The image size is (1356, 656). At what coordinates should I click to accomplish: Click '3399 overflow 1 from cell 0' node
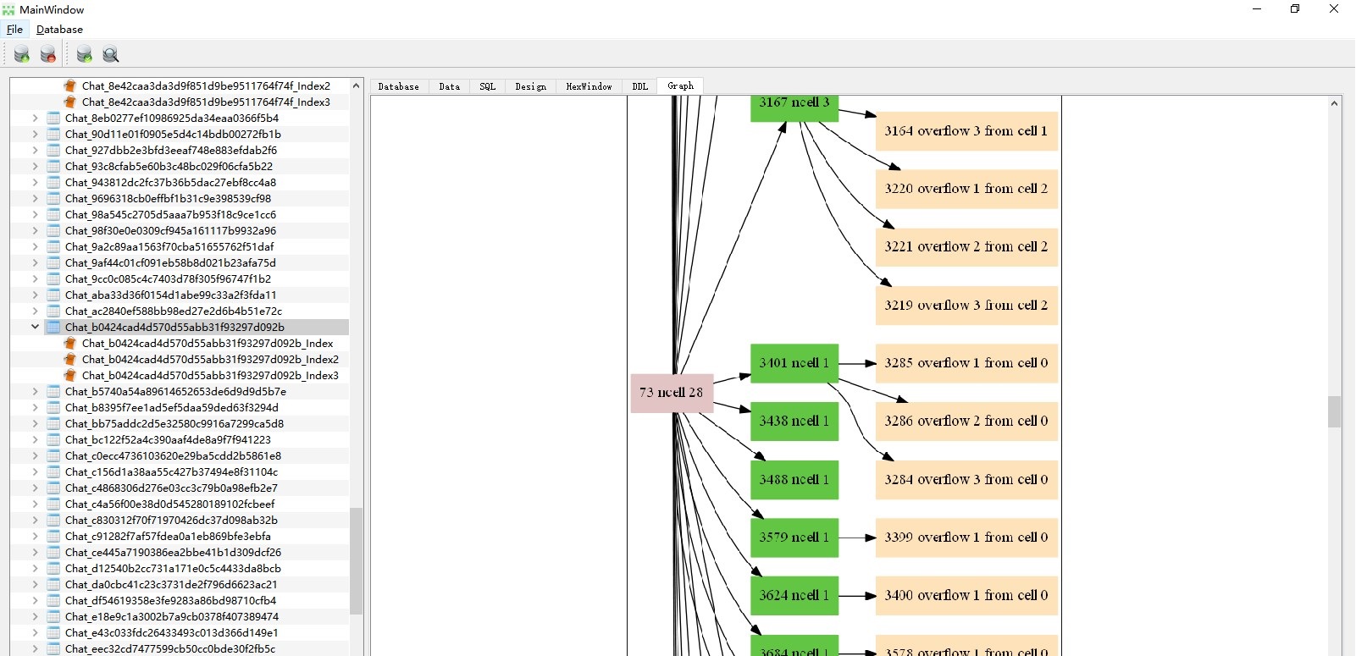(966, 537)
